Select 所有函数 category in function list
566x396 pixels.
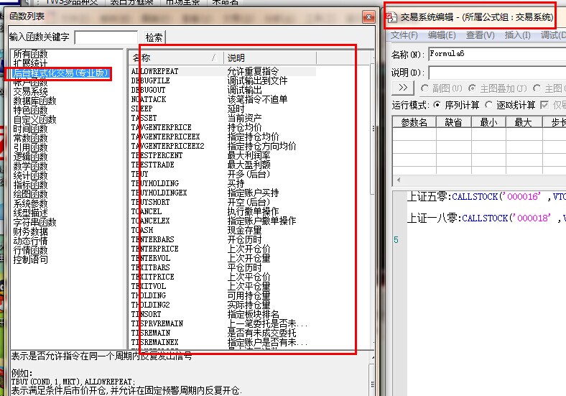click(30, 55)
